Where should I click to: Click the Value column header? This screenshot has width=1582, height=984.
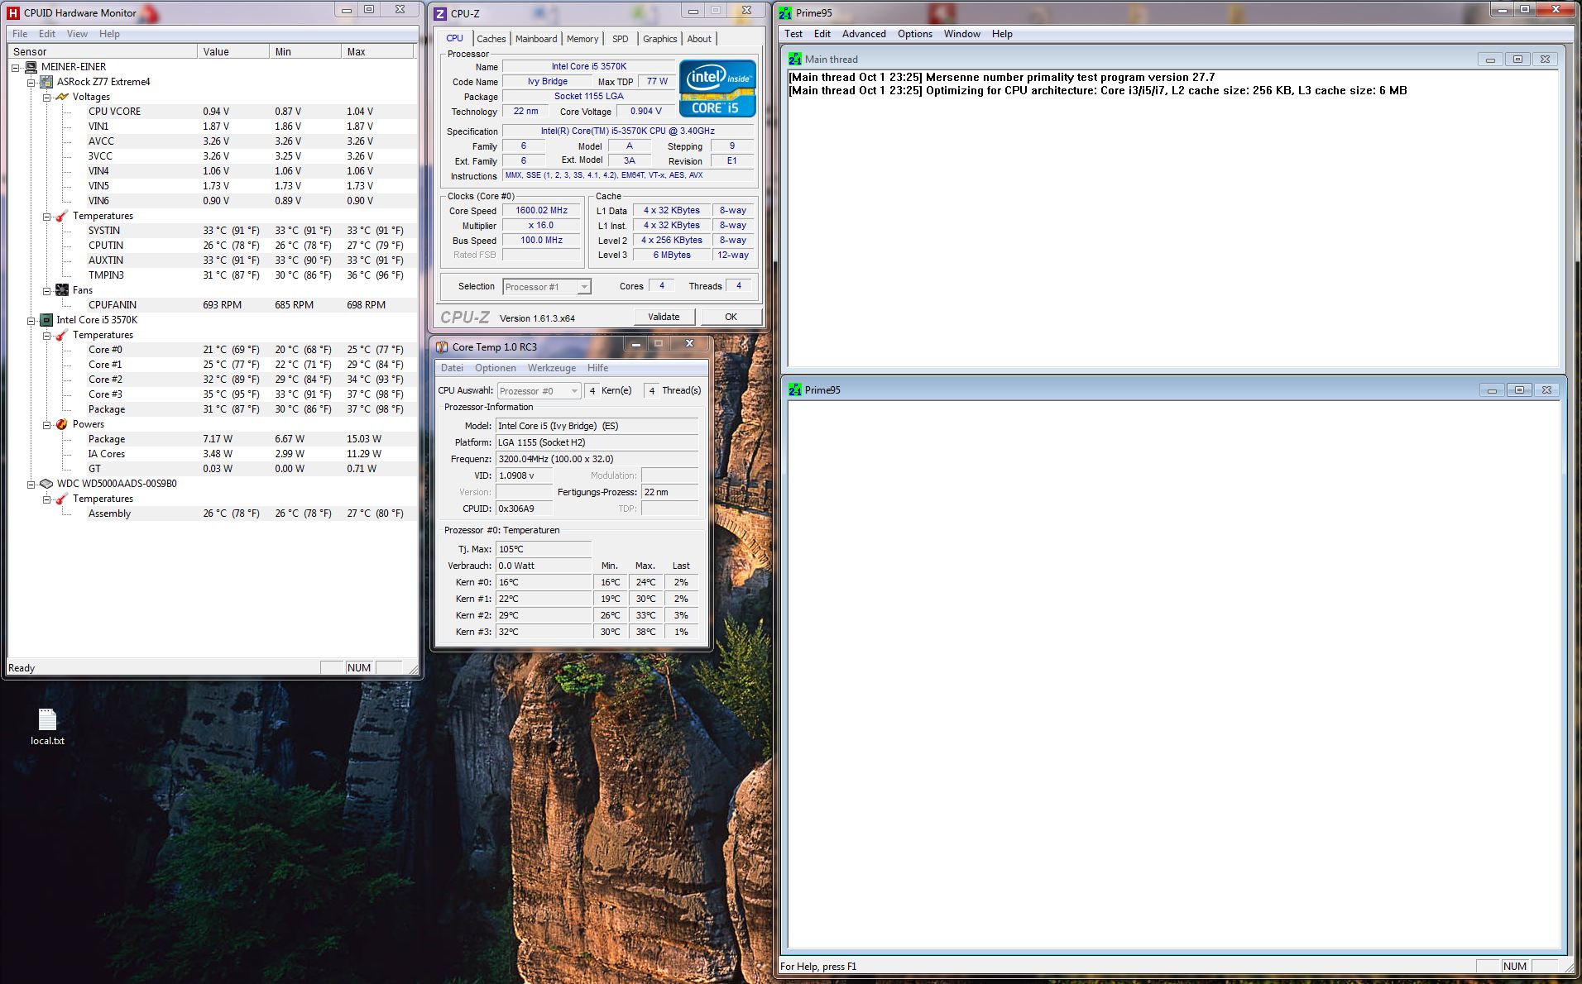(x=233, y=51)
